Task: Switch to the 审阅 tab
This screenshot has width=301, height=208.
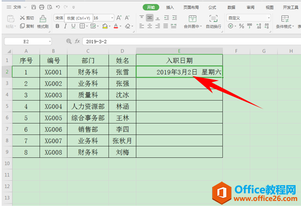Action: (250, 7)
